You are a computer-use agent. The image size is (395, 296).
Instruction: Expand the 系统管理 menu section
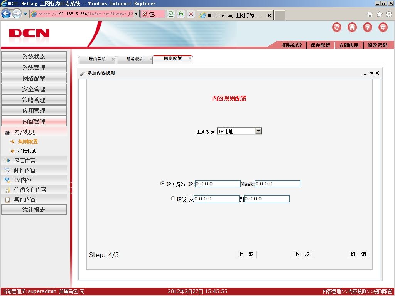(34, 67)
